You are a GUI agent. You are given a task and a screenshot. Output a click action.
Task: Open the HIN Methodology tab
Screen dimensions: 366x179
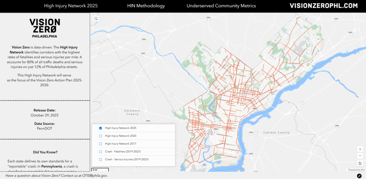[x=146, y=6]
